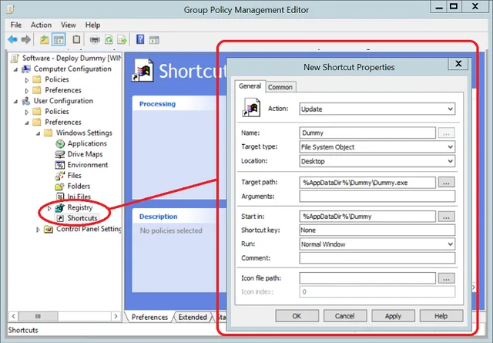
Task: Open the File menu
Action: click(x=16, y=25)
